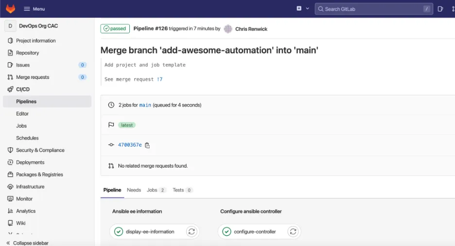This screenshot has height=246, width=455.
Task: Click the commit icon beside SHA
Action: click(x=111, y=145)
